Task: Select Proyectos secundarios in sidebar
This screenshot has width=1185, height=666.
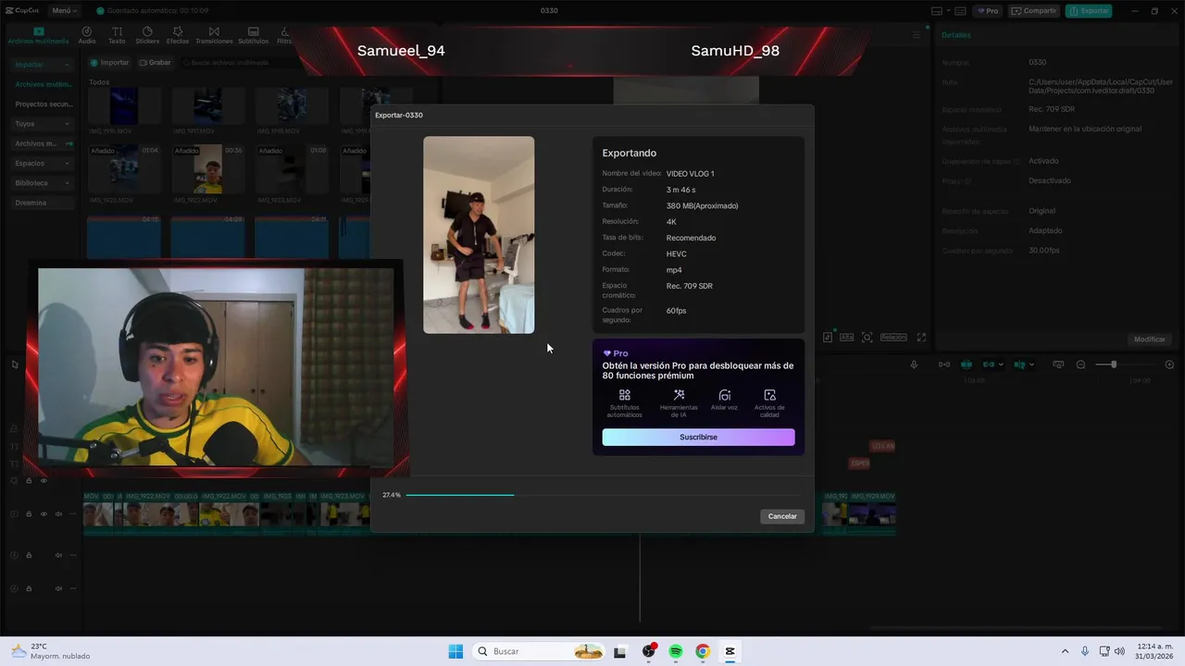Action: 43,104
